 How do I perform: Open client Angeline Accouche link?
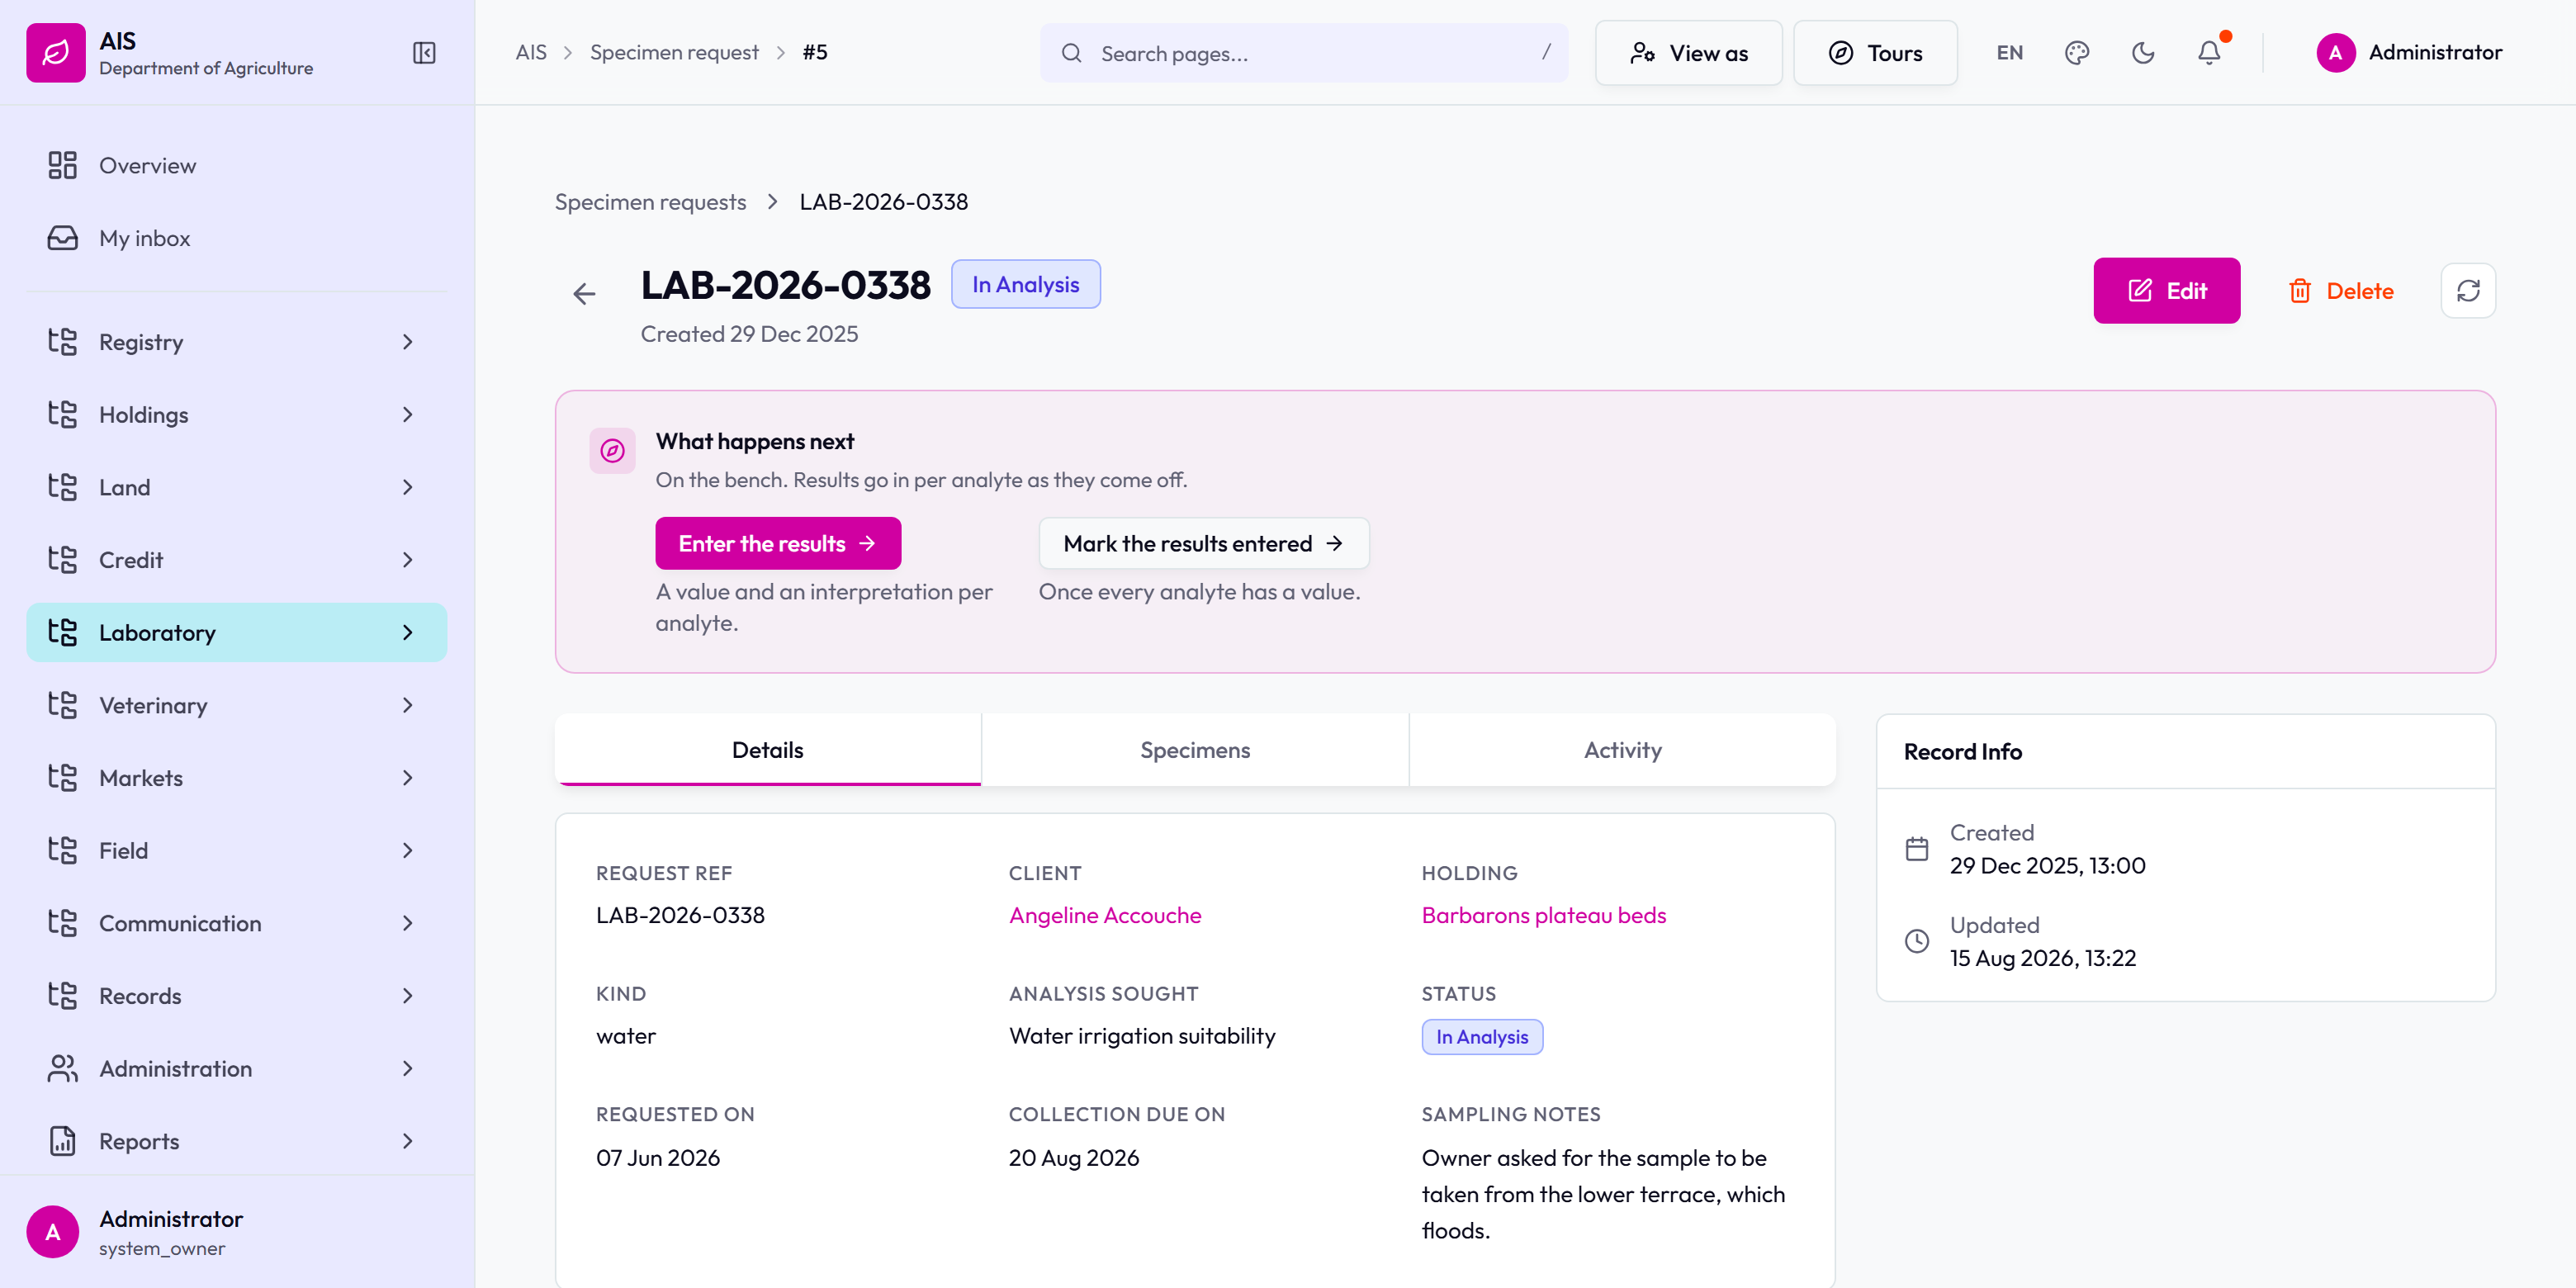(1105, 915)
